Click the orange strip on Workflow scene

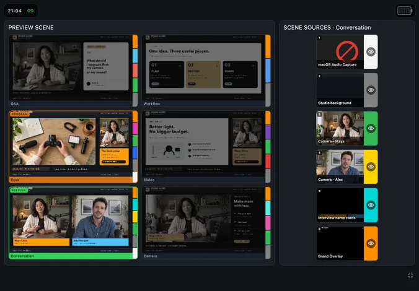click(268, 46)
